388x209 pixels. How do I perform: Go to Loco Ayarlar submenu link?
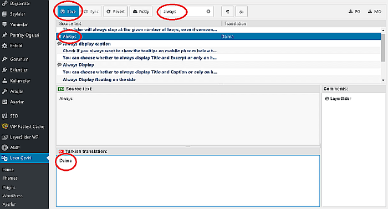[x=9, y=205]
